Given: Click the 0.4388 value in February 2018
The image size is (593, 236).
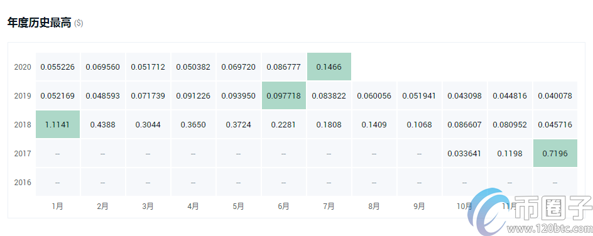Looking at the screenshot, I should pos(103,125).
